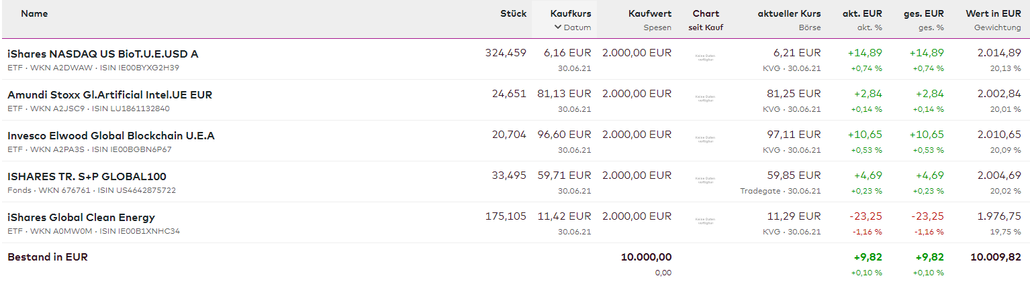1030x282 pixels.
Task: Sort by Datum dropdown chevron
Action: 557,27
